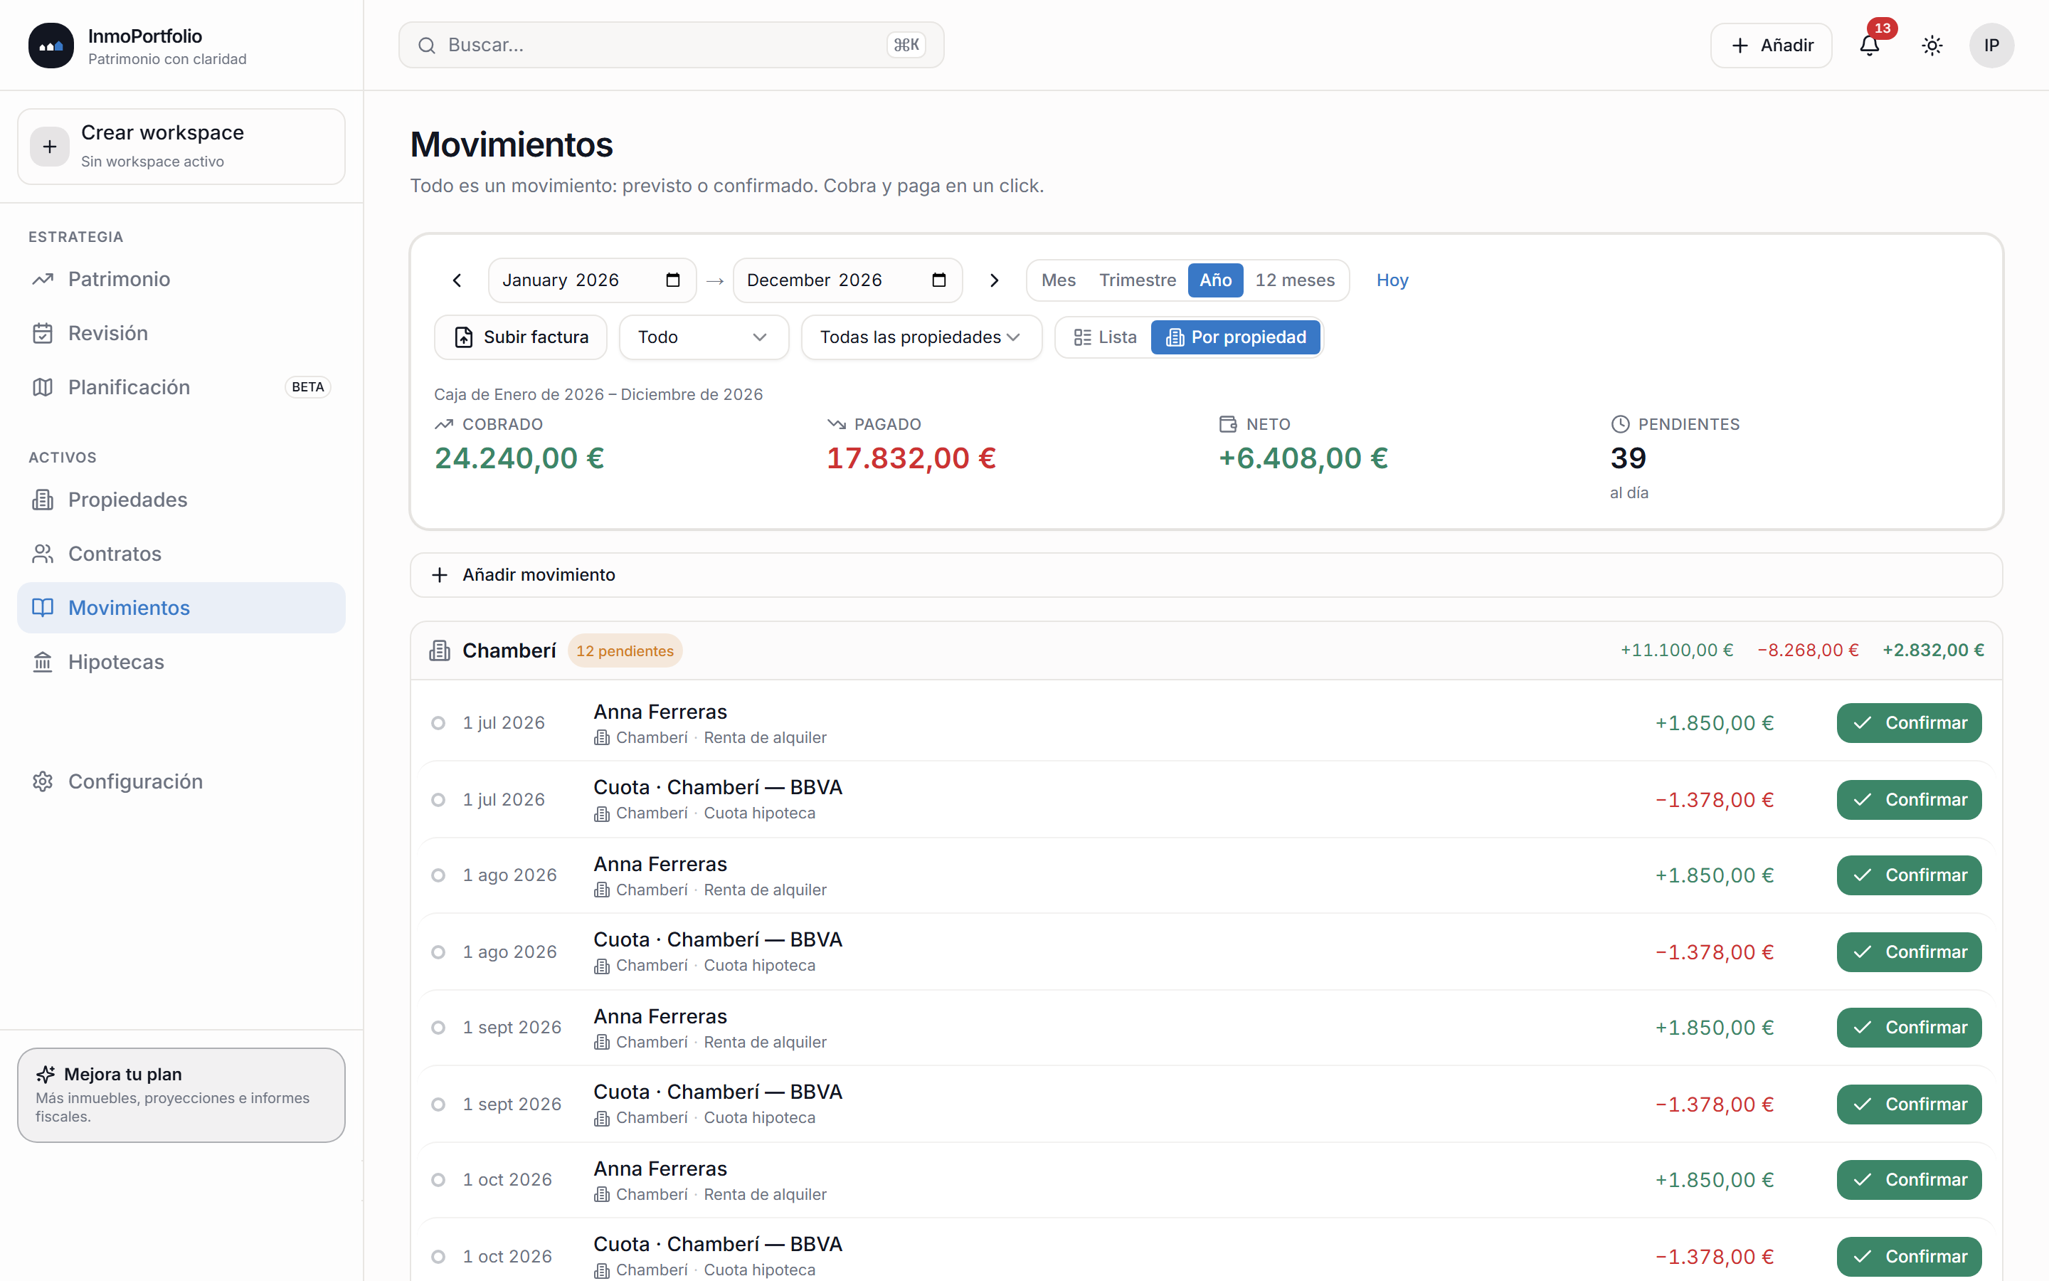The image size is (2049, 1281).
Task: Toggle status circle for 1 ago Cuota BBVA
Action: (438, 952)
